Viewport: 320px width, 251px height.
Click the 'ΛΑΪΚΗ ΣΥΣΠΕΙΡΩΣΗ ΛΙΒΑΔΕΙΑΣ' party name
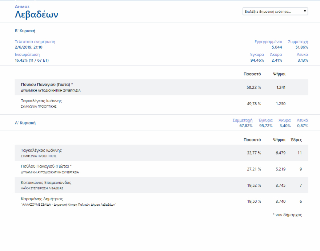[x=44, y=188]
